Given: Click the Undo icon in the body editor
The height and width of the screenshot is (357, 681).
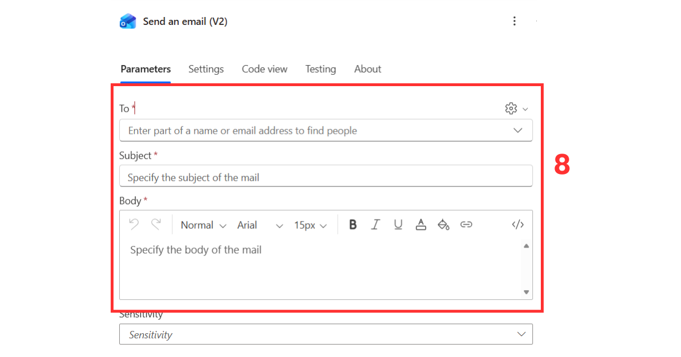Looking at the screenshot, I should [x=134, y=224].
